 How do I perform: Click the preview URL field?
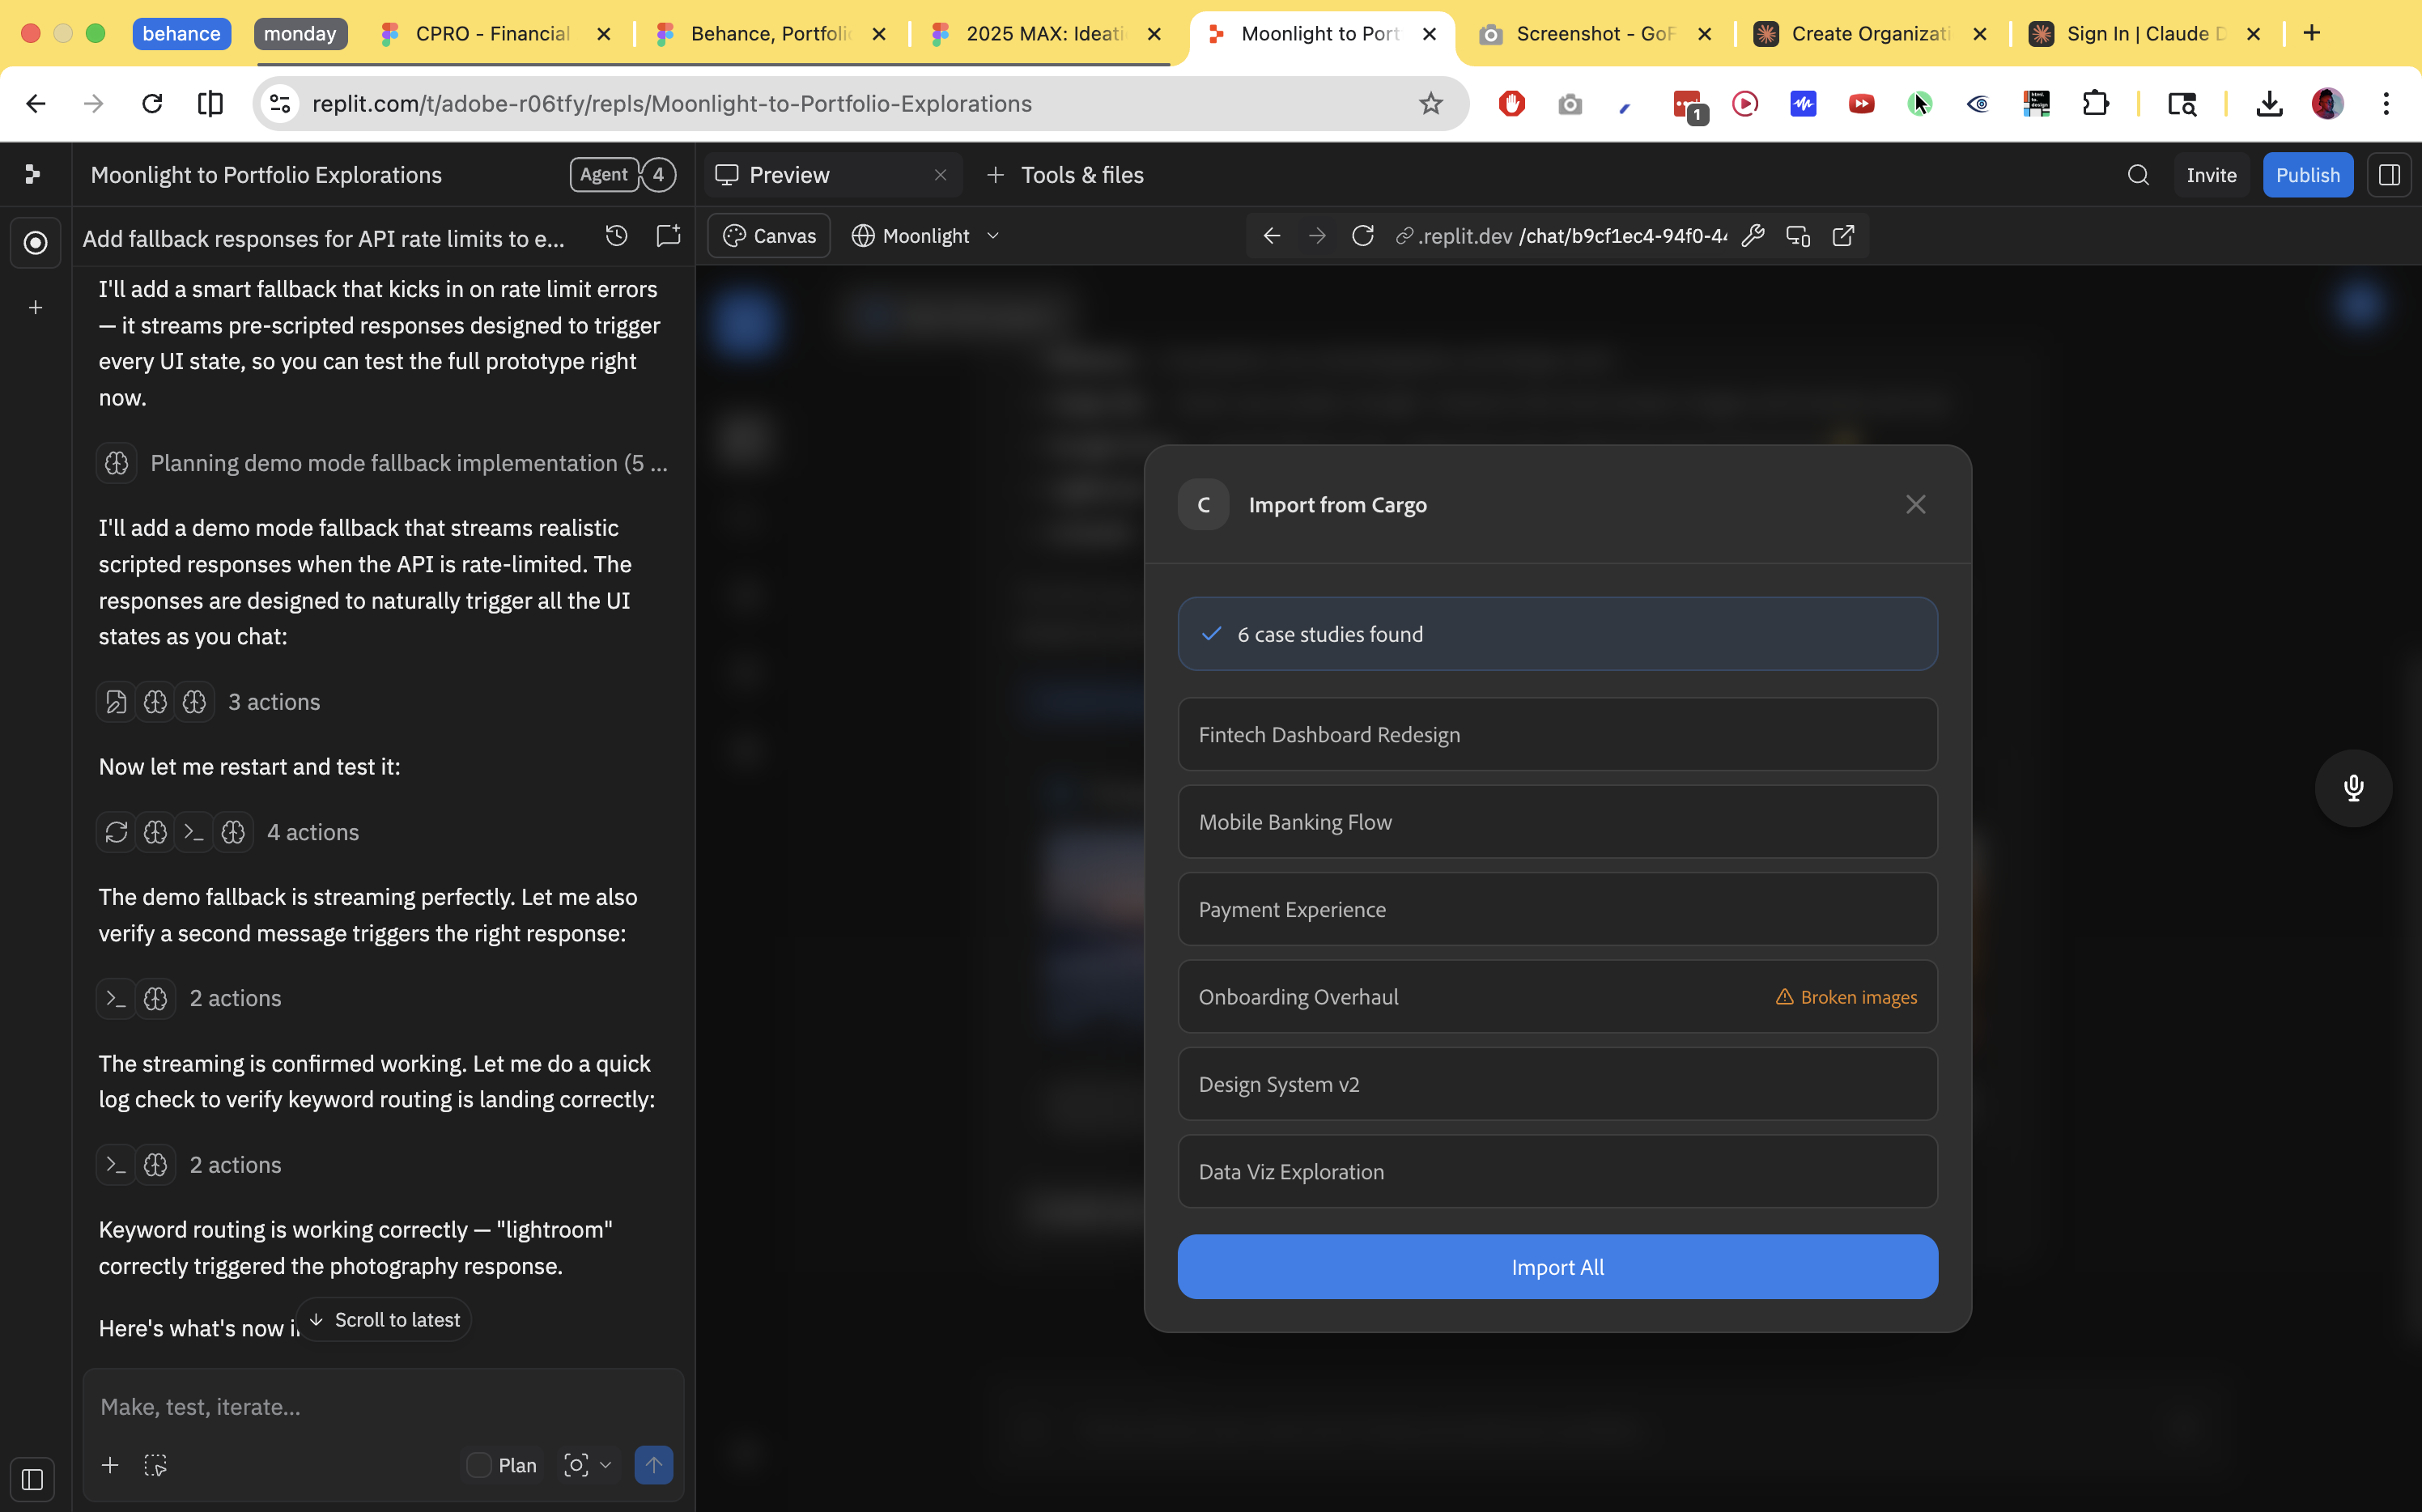[x=1561, y=236]
